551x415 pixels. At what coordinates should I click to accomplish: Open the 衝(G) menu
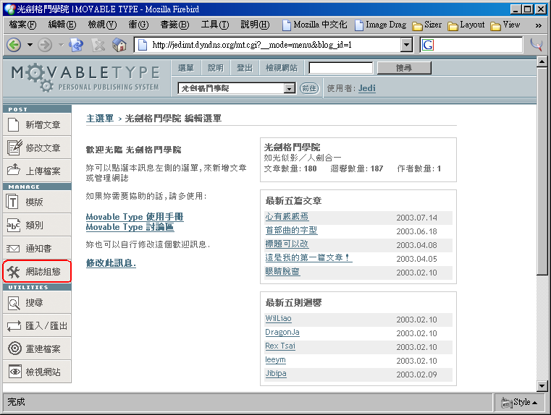(x=138, y=25)
